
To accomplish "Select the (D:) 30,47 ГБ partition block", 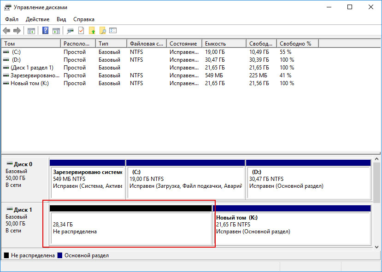I will tap(308, 179).
